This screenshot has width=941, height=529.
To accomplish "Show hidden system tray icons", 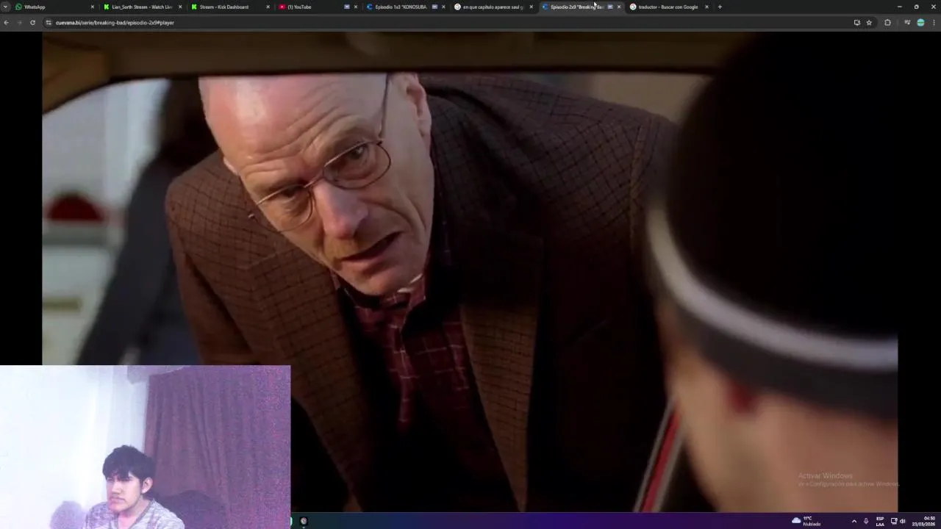I will coord(854,521).
